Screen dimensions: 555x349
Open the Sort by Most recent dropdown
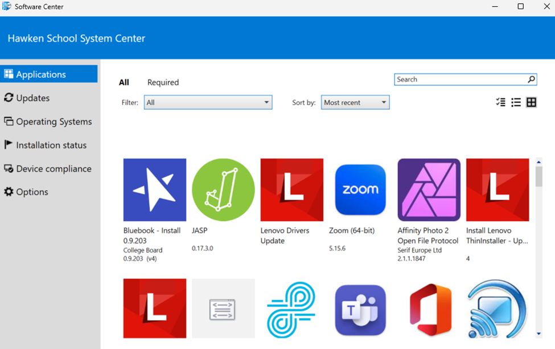[355, 102]
